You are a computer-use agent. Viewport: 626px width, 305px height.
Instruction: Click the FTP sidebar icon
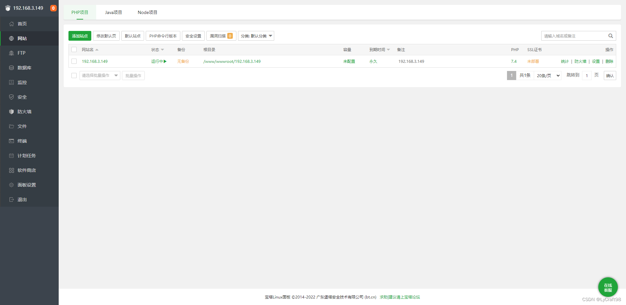(11, 53)
